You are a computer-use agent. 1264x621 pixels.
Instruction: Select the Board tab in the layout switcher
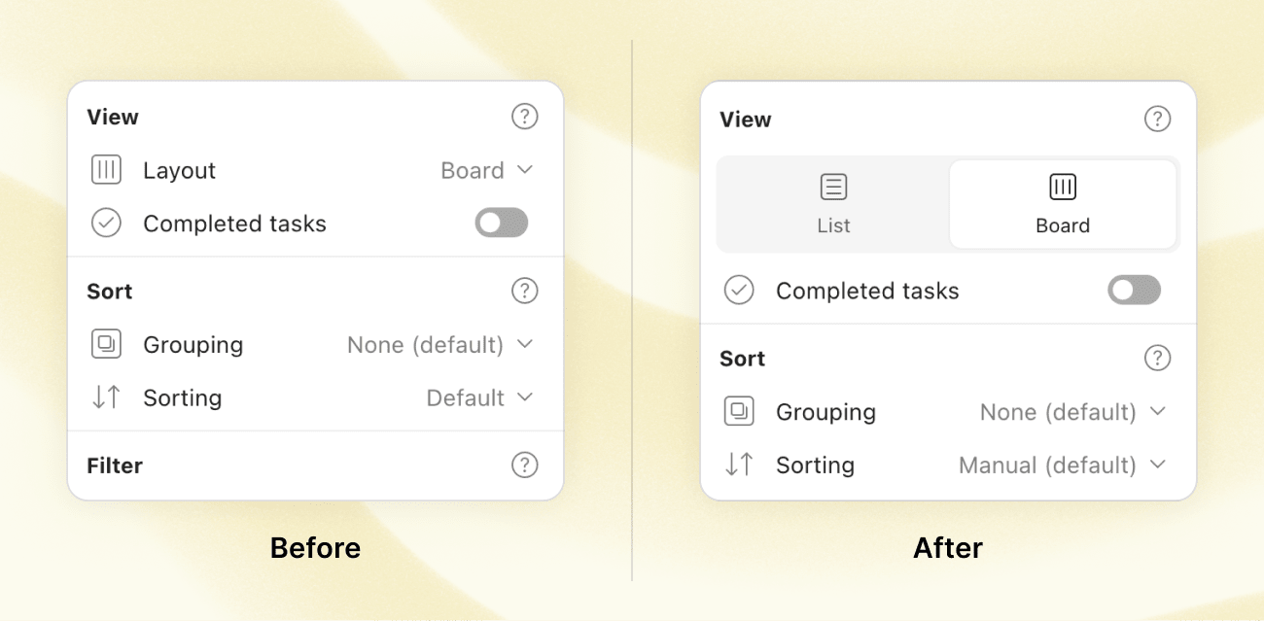coord(1063,204)
